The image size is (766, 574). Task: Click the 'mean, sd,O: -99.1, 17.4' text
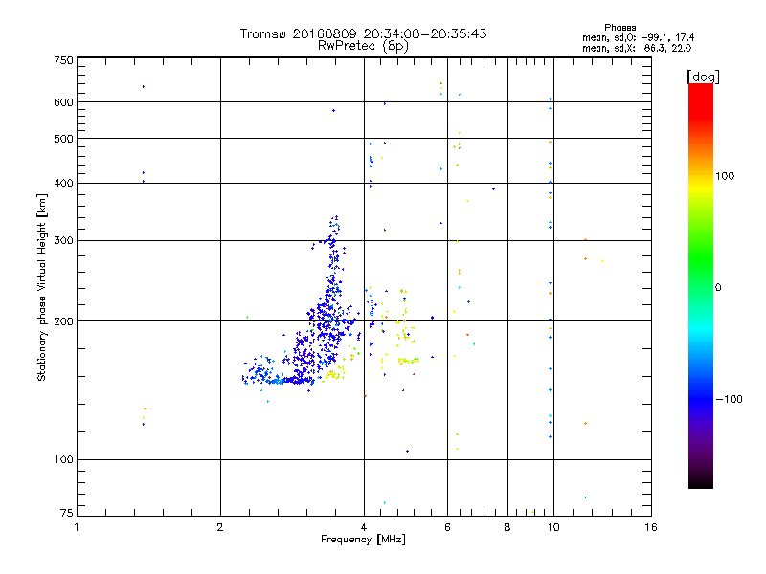click(638, 37)
